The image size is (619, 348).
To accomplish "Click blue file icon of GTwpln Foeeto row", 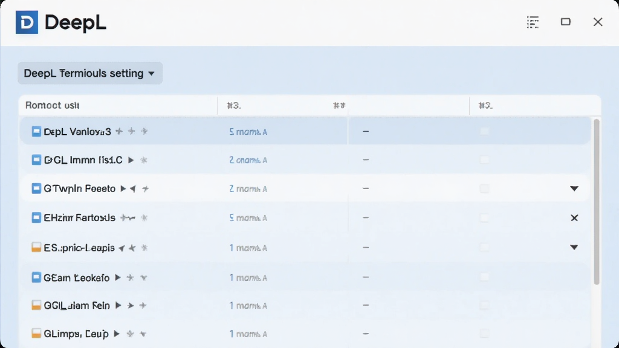I will (x=36, y=188).
